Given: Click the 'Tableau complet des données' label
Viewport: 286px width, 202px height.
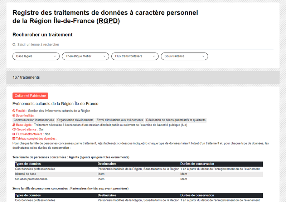Looking at the screenshot, I should (36, 139).
